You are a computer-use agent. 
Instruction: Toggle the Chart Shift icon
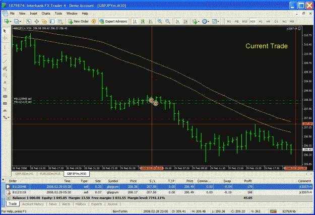pos(185,21)
